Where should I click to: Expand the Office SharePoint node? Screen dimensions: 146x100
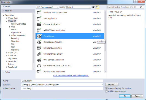(10, 35)
